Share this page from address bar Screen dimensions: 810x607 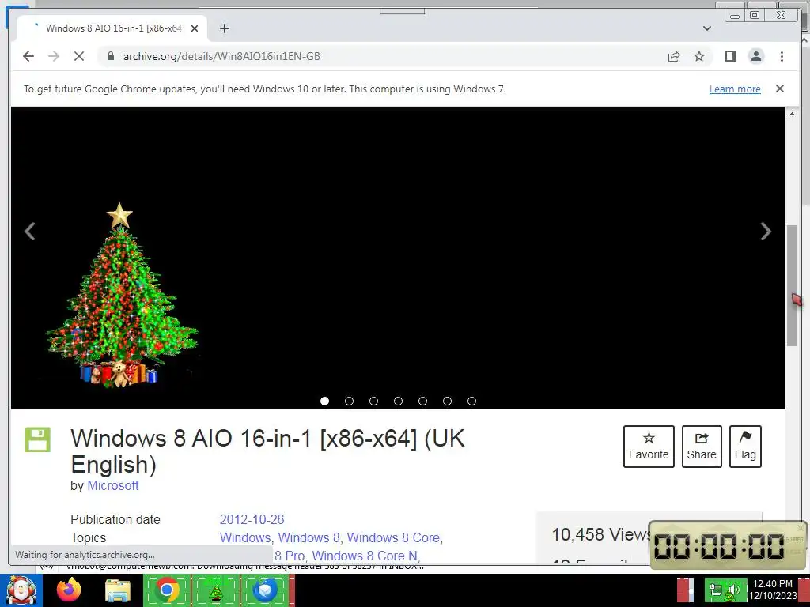[x=674, y=56]
